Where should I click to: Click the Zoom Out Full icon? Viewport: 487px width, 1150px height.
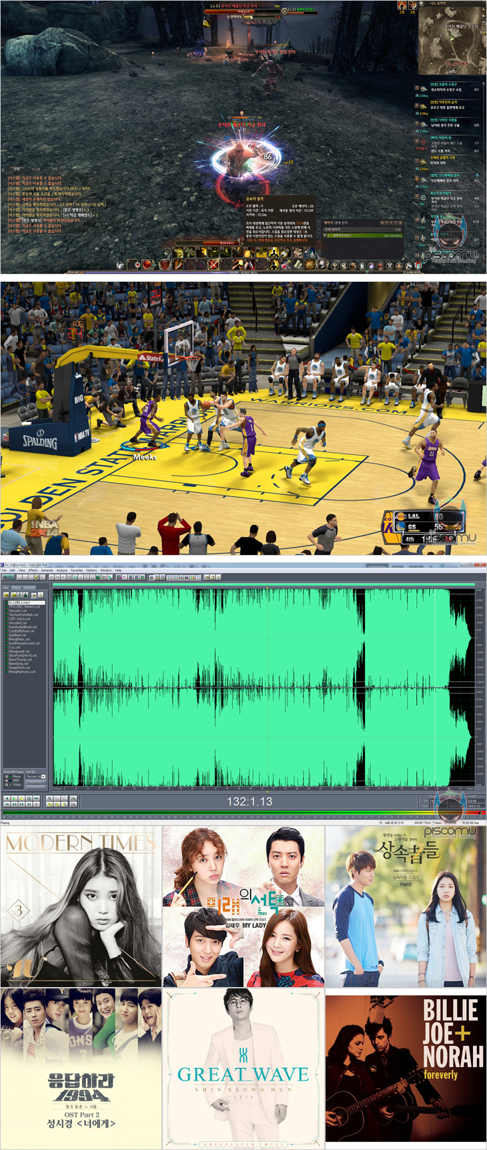click(x=65, y=799)
